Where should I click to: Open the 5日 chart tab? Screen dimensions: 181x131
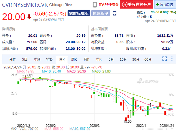tap(25, 60)
